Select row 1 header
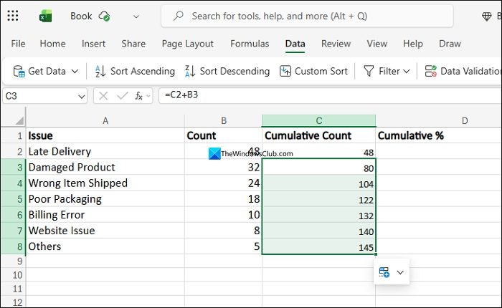 coord(14,135)
